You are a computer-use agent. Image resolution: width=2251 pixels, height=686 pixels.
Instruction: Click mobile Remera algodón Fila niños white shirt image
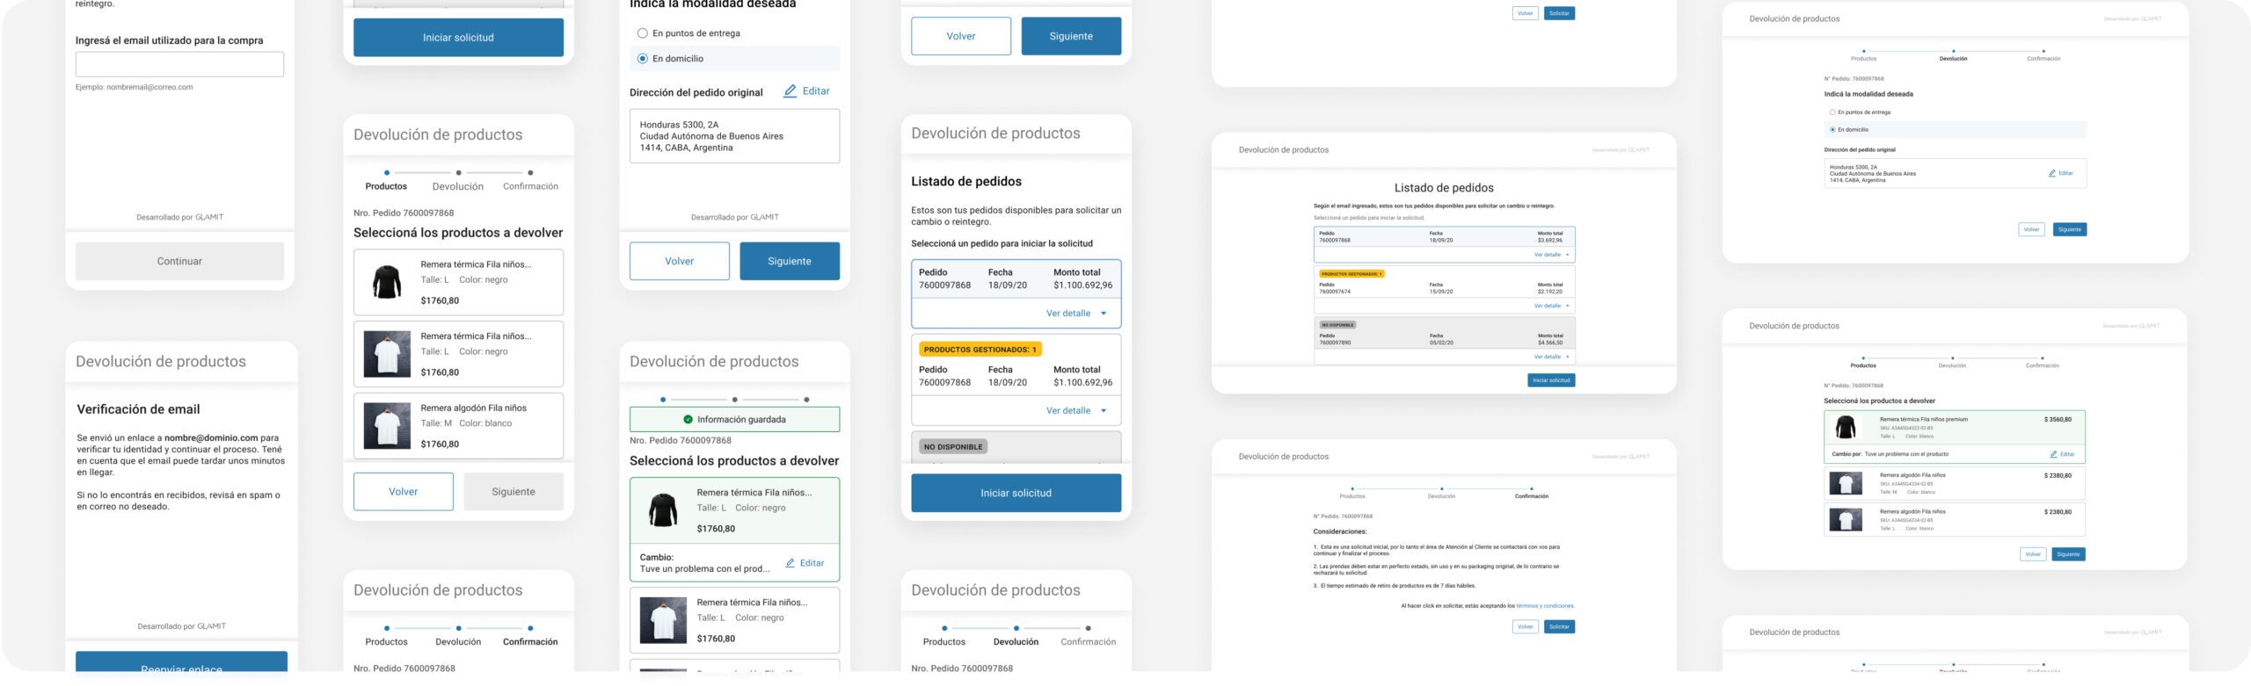(387, 426)
